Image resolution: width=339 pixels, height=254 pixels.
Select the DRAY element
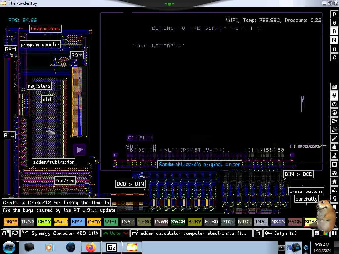(x=11, y=222)
